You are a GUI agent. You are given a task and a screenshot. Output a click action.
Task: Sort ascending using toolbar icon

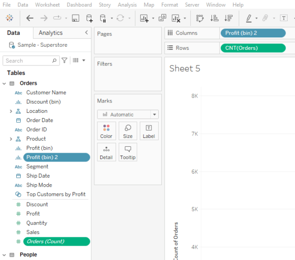pos(214,18)
